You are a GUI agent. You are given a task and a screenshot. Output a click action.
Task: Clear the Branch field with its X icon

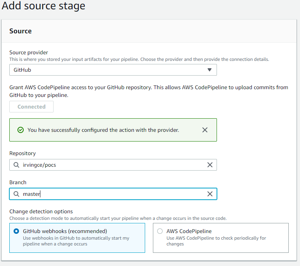point(210,194)
